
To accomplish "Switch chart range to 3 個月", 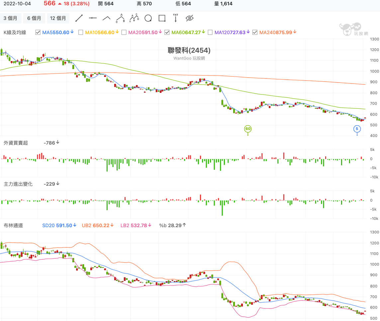I will click(x=11, y=18).
